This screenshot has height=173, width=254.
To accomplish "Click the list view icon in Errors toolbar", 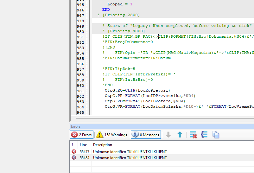I will click(204, 135).
